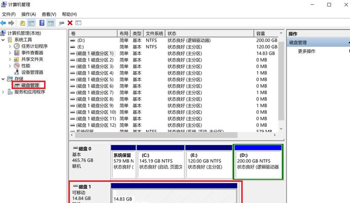Viewport: 350px width, 203px height.
Task: Sort by the 状态 column header
Action: click(209, 33)
